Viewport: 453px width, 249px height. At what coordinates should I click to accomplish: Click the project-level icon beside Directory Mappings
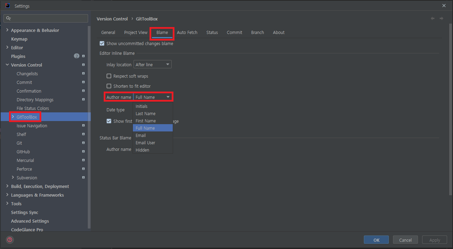(83, 100)
